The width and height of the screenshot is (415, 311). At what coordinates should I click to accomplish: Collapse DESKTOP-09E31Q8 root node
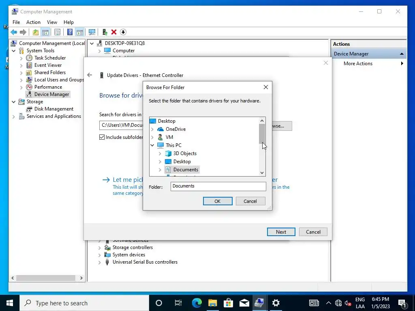92,43
